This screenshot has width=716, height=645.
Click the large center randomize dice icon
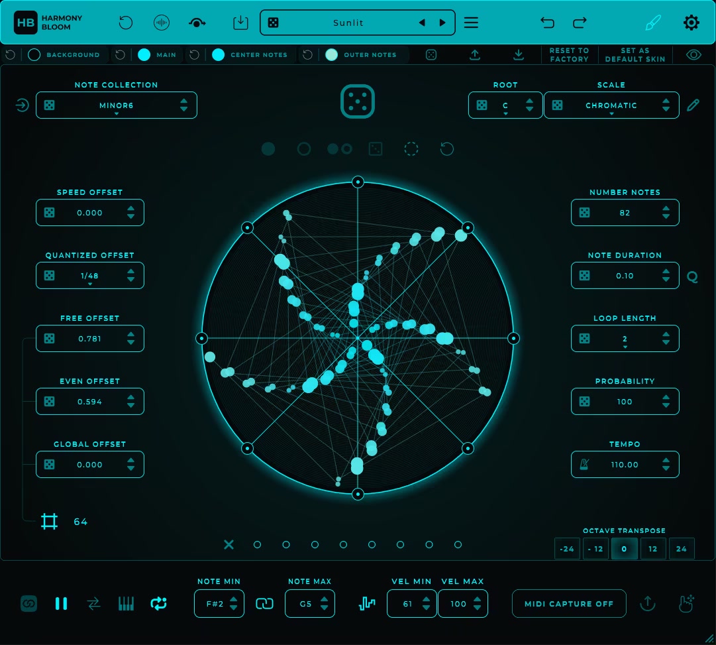click(x=358, y=103)
